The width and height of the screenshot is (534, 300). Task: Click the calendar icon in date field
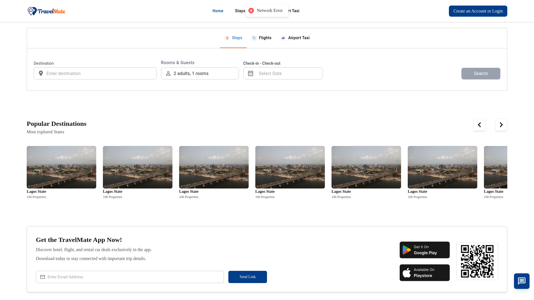pyautogui.click(x=251, y=73)
